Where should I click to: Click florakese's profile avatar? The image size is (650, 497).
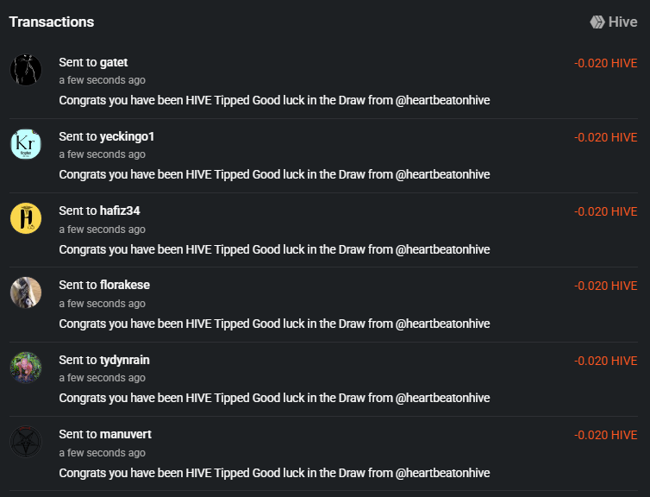click(26, 293)
